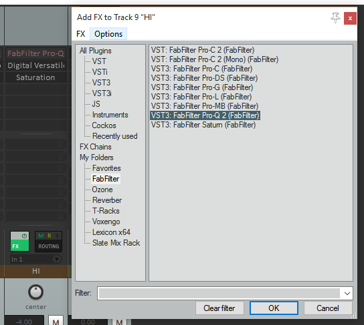The image size is (364, 325).
Task: Open Voxengo folder
Action: 106,222
